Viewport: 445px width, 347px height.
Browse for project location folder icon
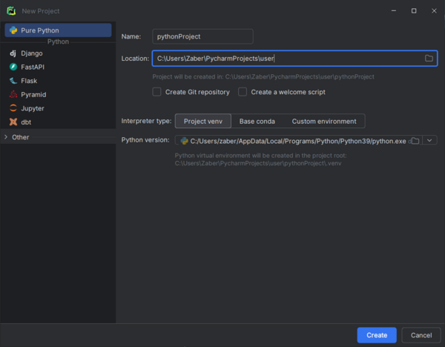coord(429,58)
